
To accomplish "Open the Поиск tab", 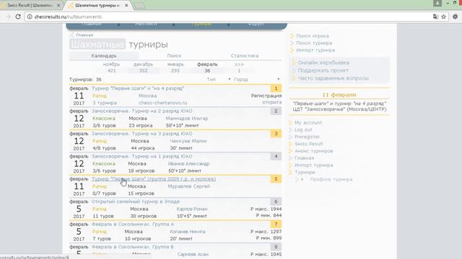I will (x=174, y=55).
